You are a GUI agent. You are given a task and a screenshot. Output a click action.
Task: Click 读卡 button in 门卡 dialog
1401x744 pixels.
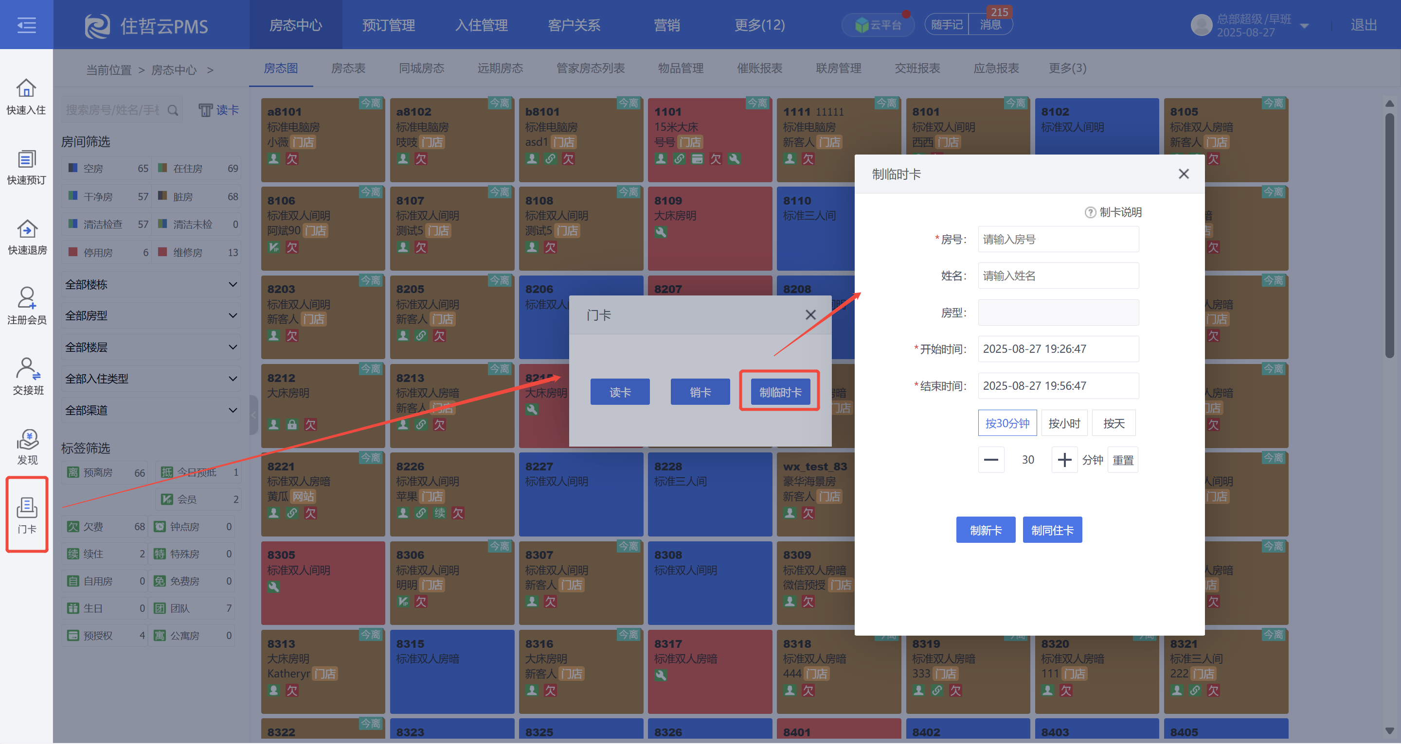[x=620, y=392]
